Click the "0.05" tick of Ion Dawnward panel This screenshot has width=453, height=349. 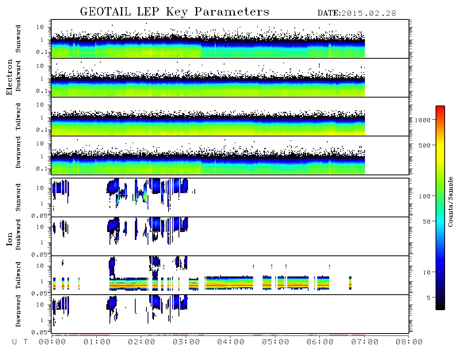coord(39,332)
